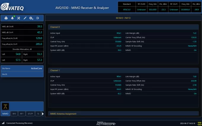
Task: Click the ActiveCore logo in footer
Action: [x=106, y=124]
